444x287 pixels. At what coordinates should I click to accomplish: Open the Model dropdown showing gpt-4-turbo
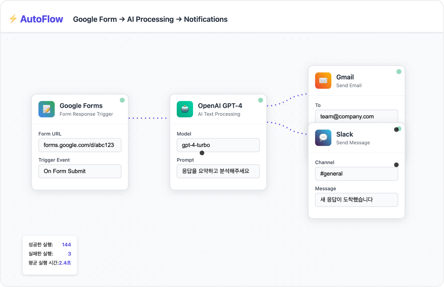pos(218,145)
